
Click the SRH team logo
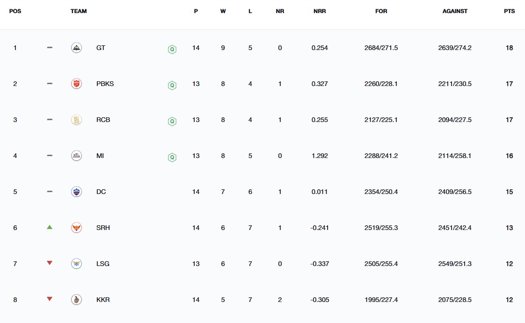click(76, 228)
